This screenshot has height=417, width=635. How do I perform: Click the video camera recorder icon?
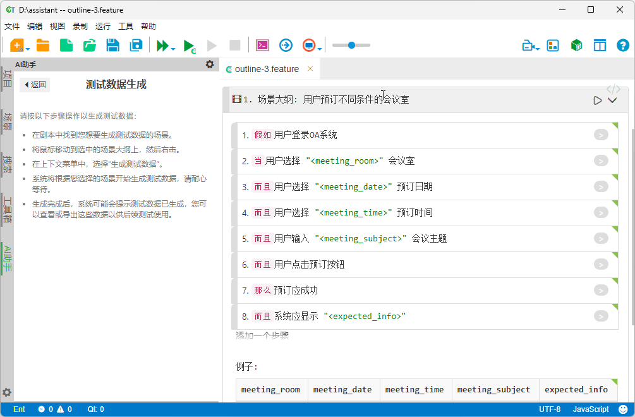point(529,45)
